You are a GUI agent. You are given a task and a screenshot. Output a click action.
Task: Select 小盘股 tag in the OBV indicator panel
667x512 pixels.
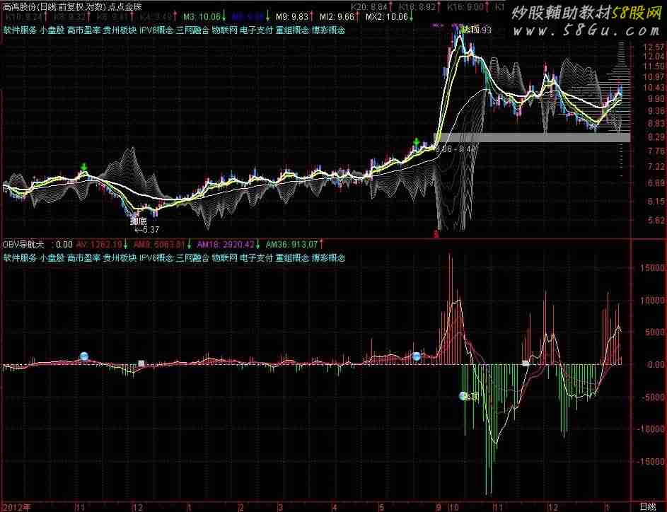point(52,257)
